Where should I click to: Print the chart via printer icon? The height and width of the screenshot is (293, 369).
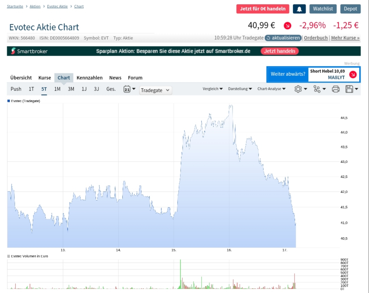coord(336,89)
